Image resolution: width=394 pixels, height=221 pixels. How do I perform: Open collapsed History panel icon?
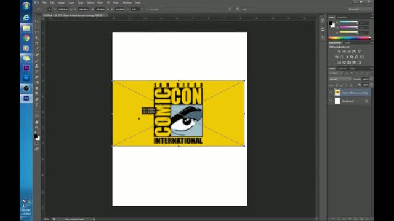pos(323,21)
